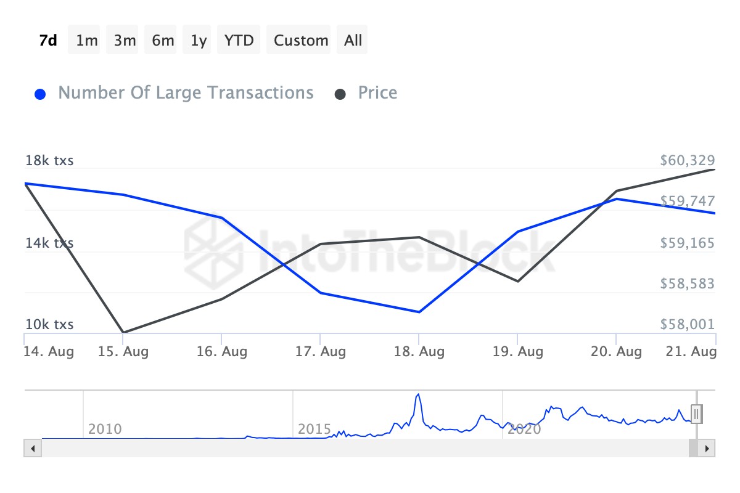
Task: Choose the 3m range button
Action: [x=125, y=41]
